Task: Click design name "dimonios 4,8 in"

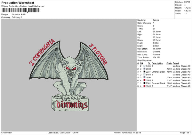Action: click(x=19, y=14)
